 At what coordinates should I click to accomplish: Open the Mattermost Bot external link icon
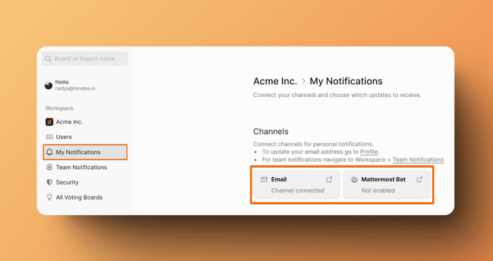coord(419,180)
